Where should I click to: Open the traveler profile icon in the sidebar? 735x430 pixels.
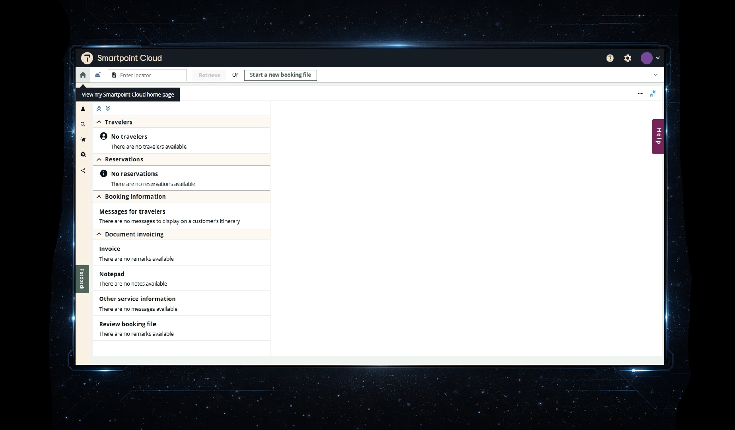[83, 109]
